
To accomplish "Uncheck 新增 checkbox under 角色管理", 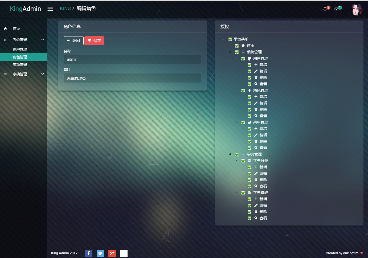I will pos(250,97).
